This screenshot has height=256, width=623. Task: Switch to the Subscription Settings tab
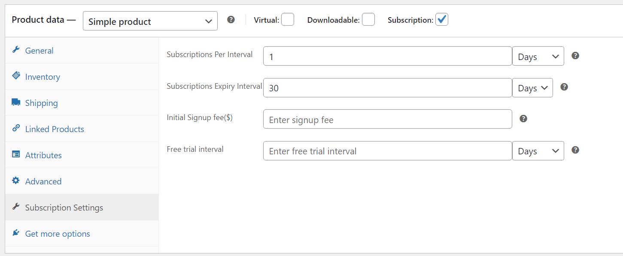pyautogui.click(x=64, y=207)
